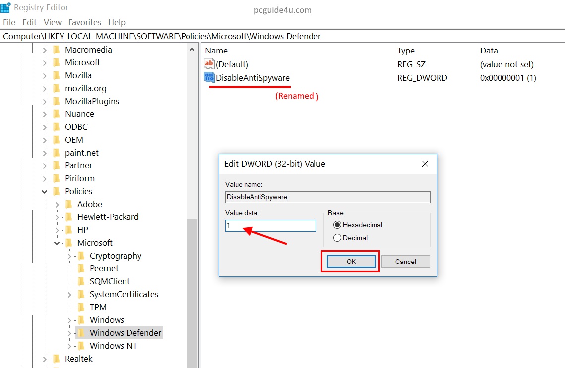Close the Edit DWORD dialog with X
The width and height of the screenshot is (565, 368).
425,164
